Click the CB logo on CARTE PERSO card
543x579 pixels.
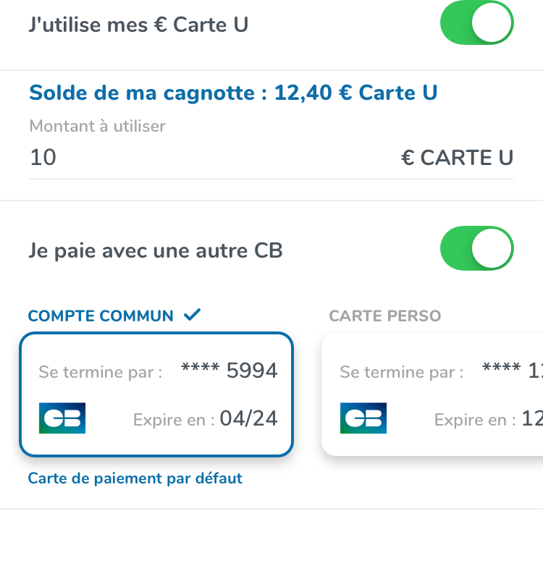pyautogui.click(x=363, y=418)
